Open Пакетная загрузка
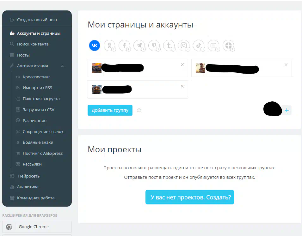 41,99
